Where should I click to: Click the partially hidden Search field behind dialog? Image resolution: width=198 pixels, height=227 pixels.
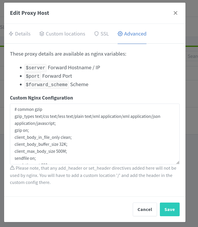[x=192, y=56]
